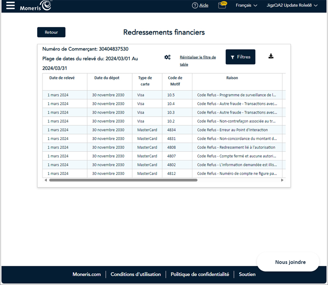Download the report with download icon
The image size is (328, 285).
(271, 56)
